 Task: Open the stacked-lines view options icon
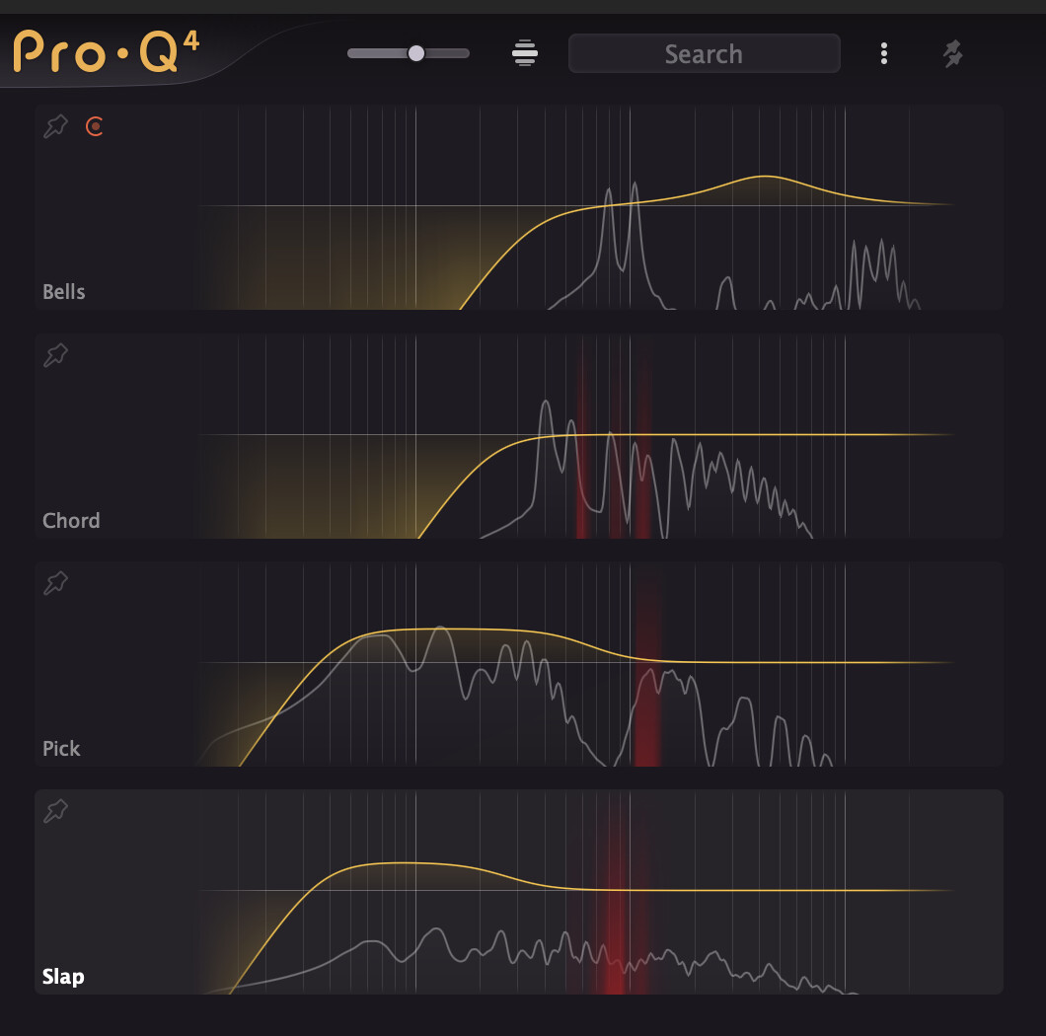pos(525,53)
